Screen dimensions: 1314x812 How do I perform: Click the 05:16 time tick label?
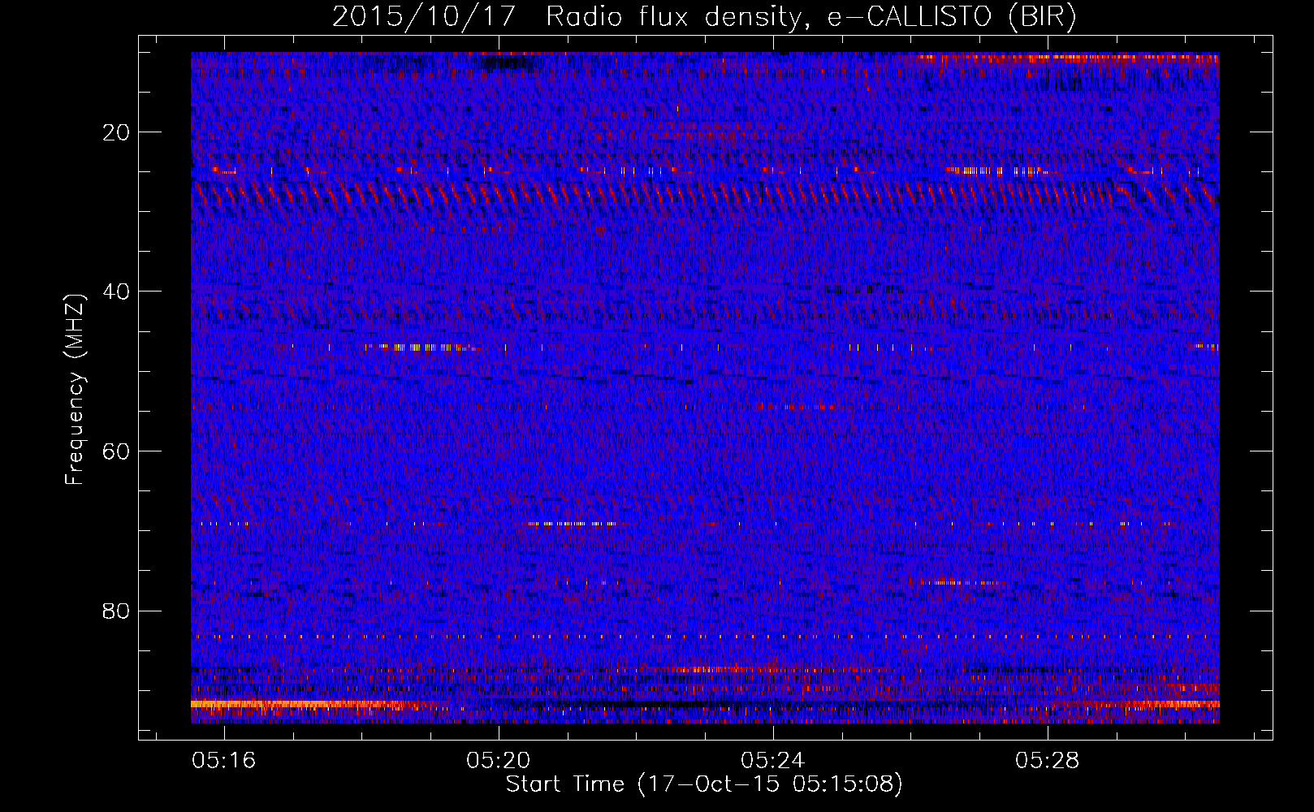point(223,761)
